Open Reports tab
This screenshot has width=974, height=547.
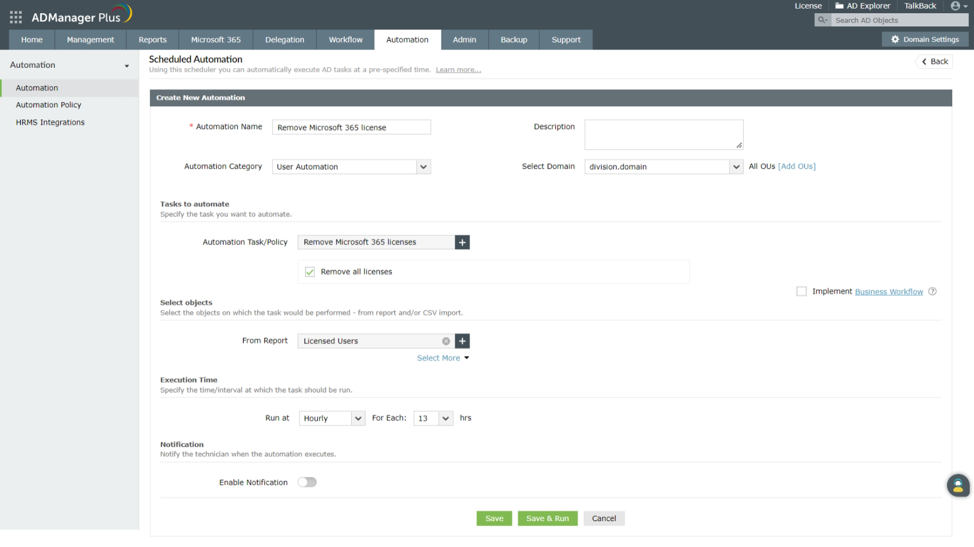click(x=153, y=40)
